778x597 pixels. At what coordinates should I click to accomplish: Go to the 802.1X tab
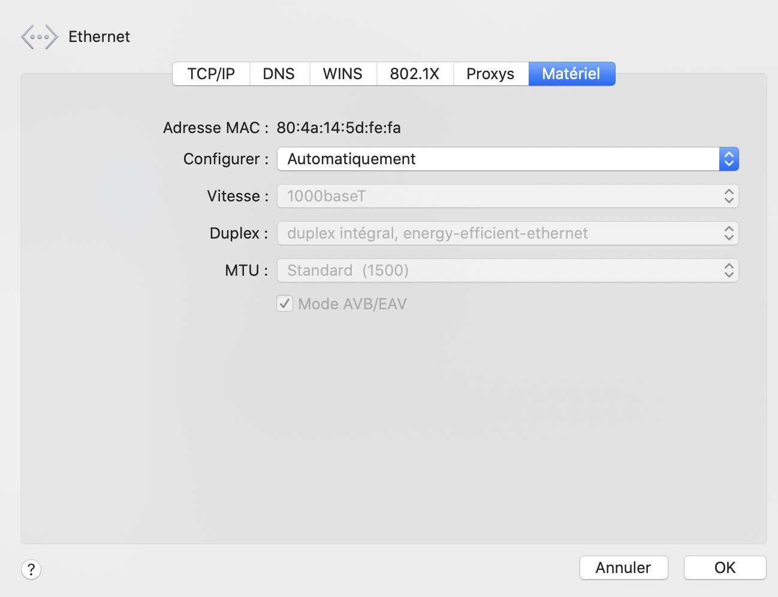coord(414,74)
